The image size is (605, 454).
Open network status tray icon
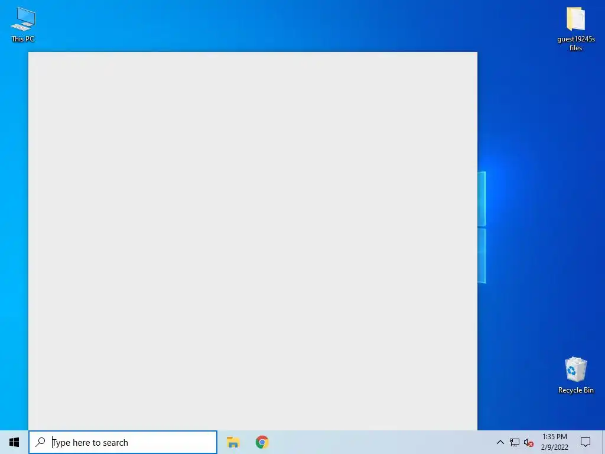tap(515, 442)
